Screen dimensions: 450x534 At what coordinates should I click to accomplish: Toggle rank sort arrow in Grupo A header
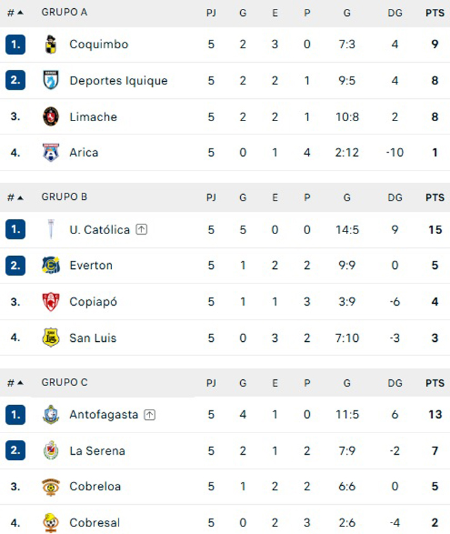click(20, 13)
